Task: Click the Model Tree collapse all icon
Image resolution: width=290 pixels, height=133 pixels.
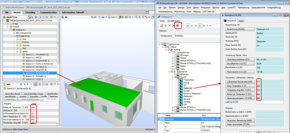Action: pyautogui.click(x=43, y=17)
